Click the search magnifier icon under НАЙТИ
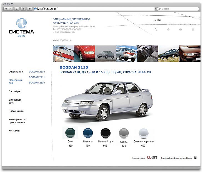This screenshot has height=173, width=203. [156, 30]
